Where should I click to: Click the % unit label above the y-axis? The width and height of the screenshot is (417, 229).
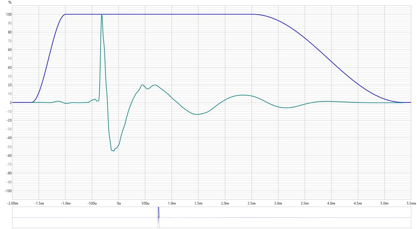click(10, 2)
